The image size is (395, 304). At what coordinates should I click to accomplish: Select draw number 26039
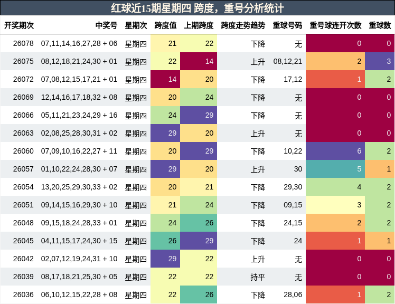(23, 277)
